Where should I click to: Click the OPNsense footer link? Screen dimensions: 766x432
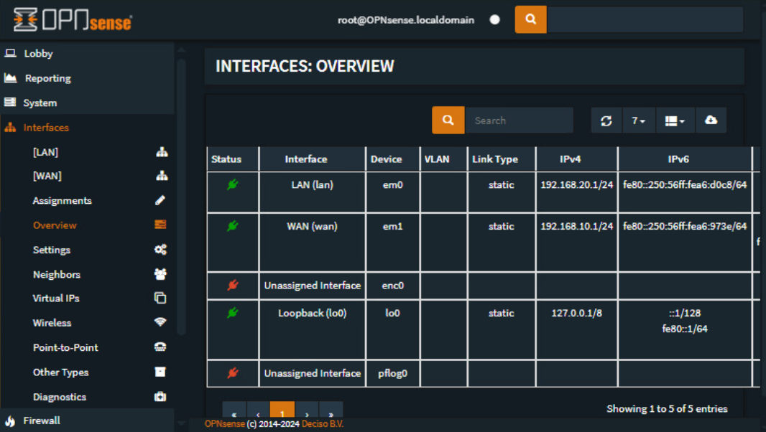tap(225, 423)
